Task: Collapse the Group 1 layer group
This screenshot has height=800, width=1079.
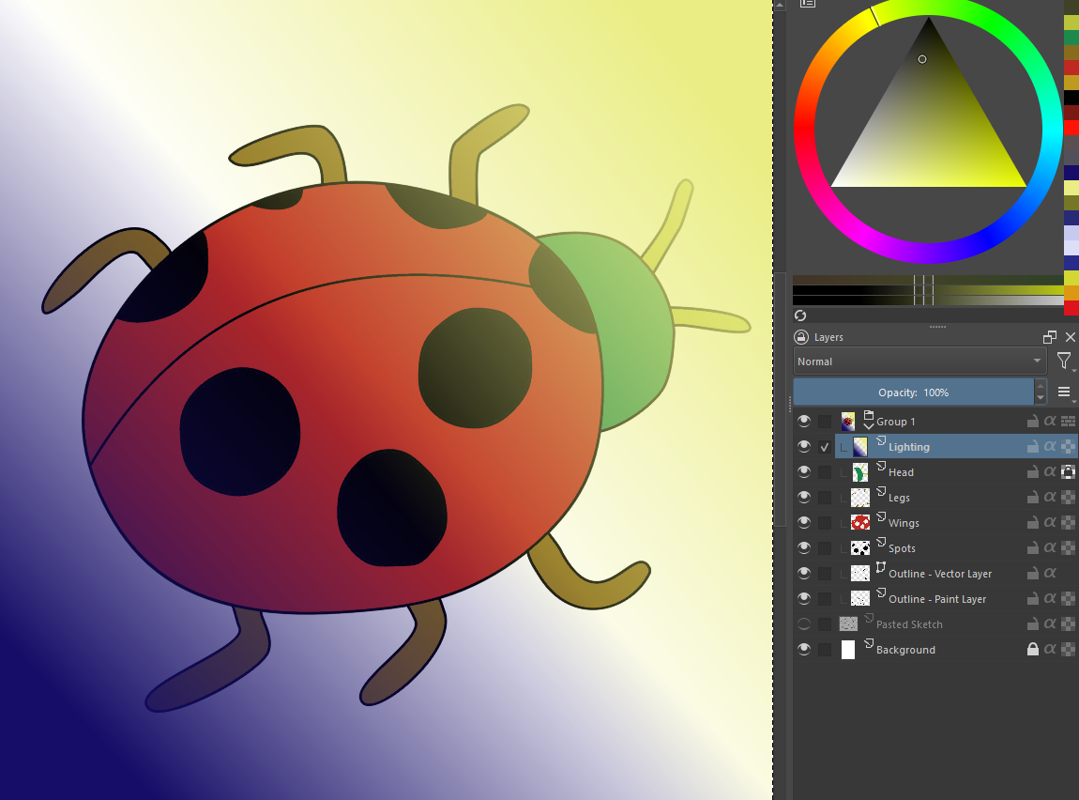Action: click(868, 426)
